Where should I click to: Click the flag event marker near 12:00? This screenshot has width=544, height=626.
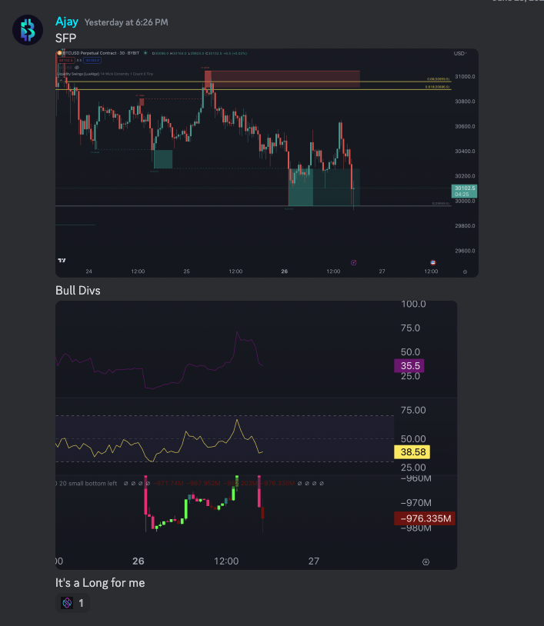point(433,263)
